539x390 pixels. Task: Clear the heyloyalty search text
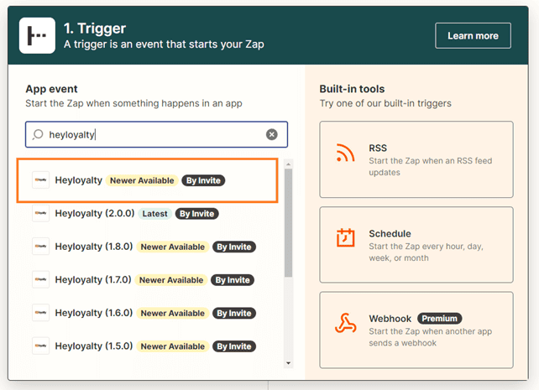272,134
